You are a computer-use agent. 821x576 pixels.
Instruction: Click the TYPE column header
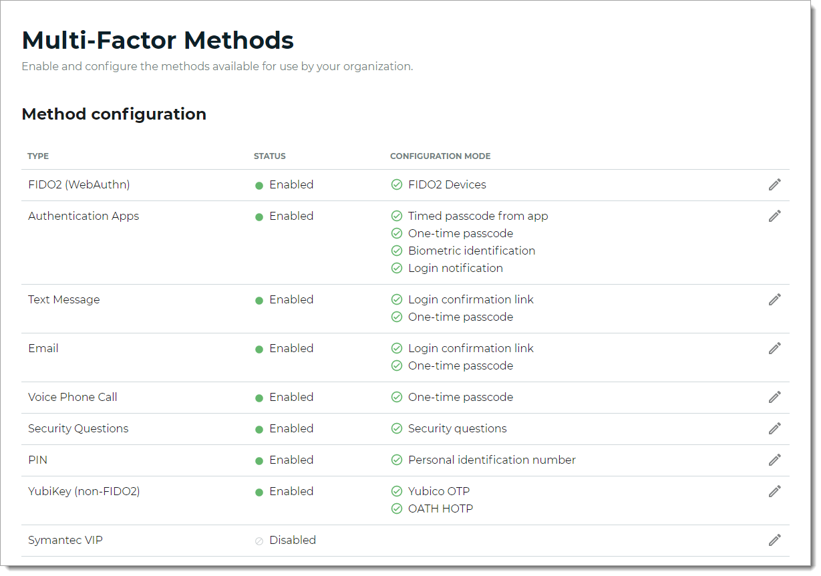click(38, 156)
